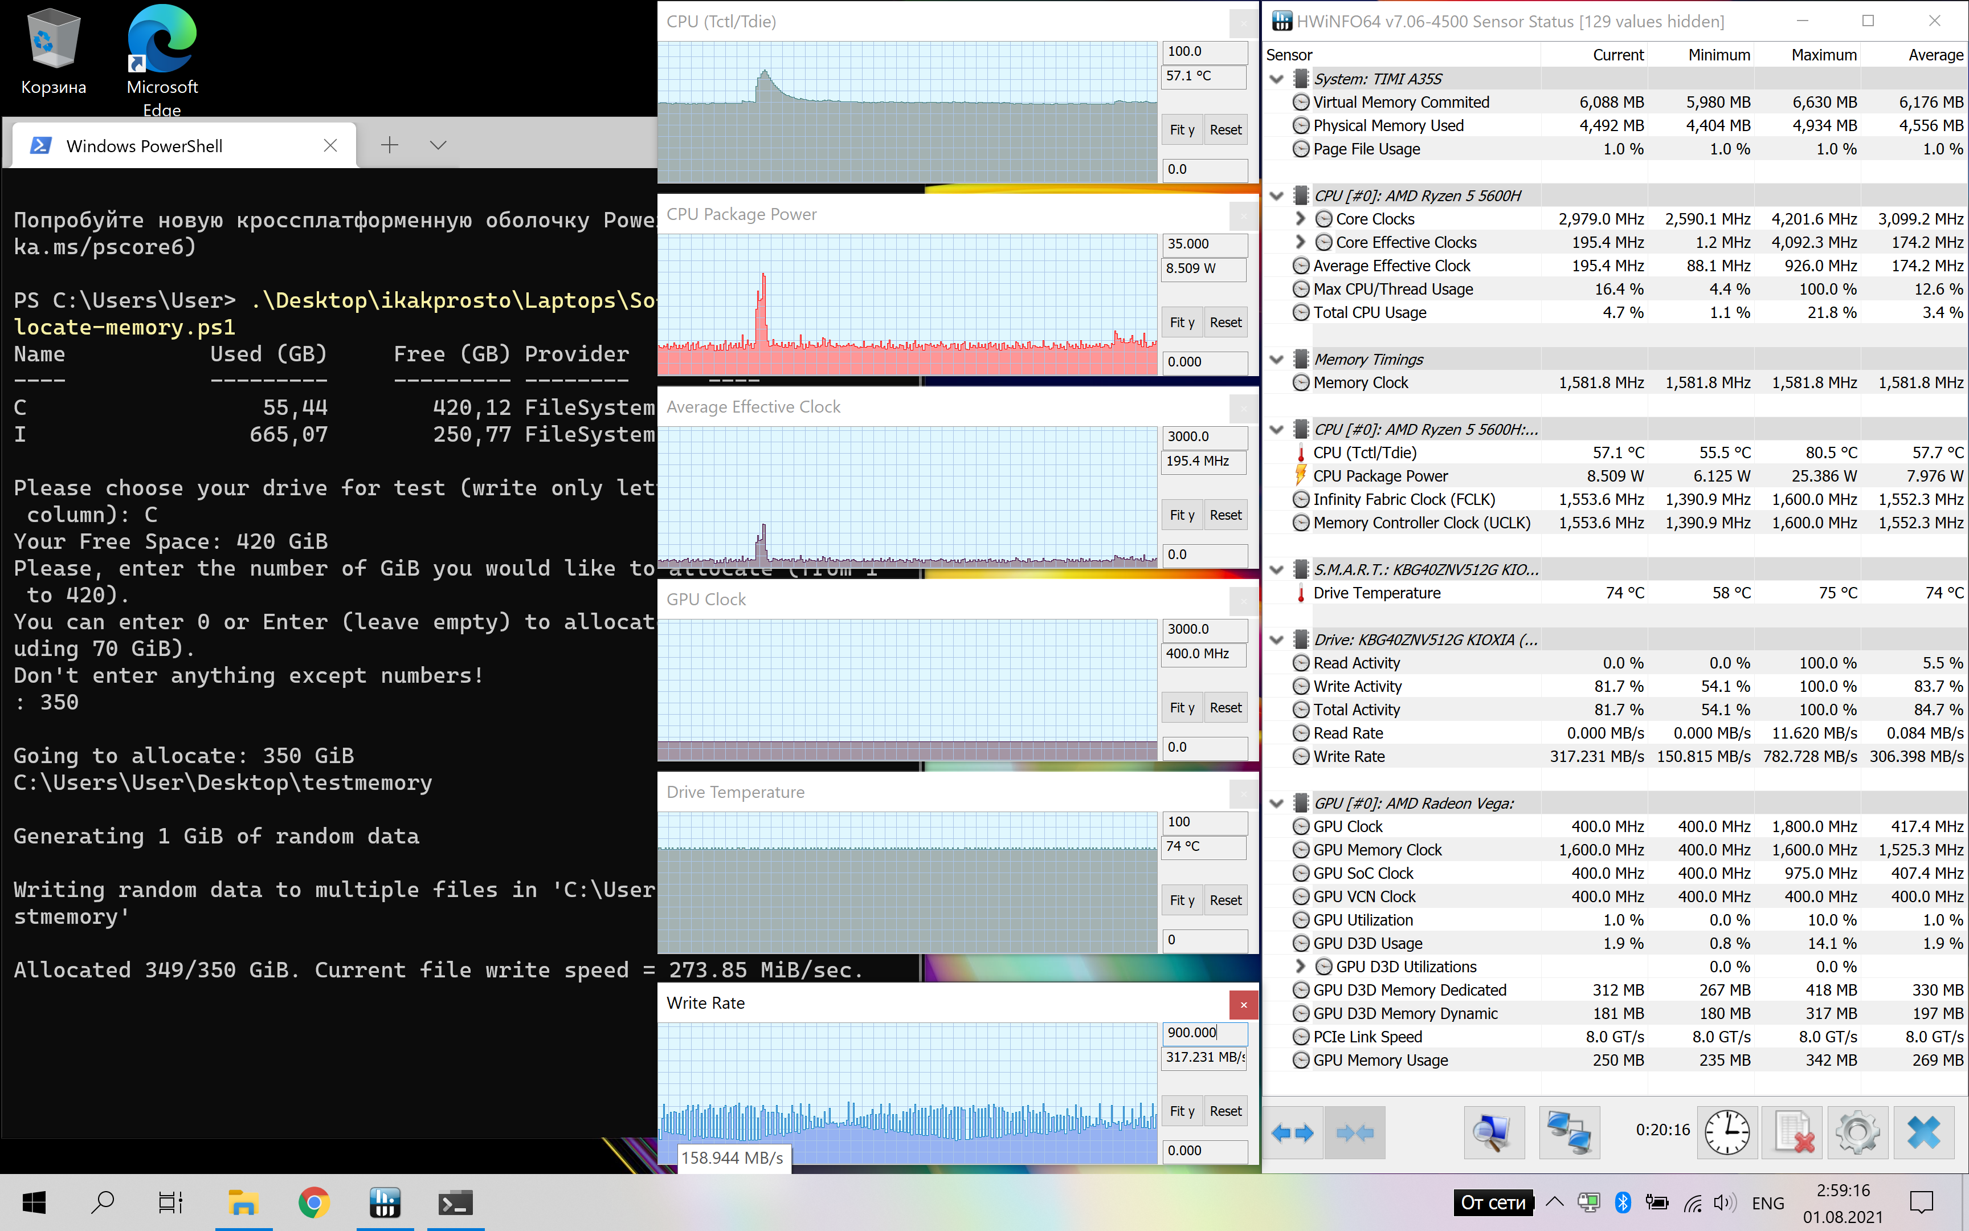The width and height of the screenshot is (1969, 1231).
Task: Open the volume speaker tray icon
Action: pos(1725,1203)
